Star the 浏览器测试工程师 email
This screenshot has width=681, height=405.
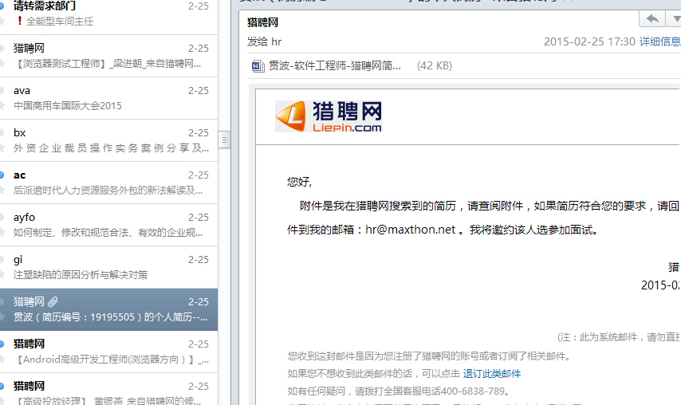(x=2, y=63)
